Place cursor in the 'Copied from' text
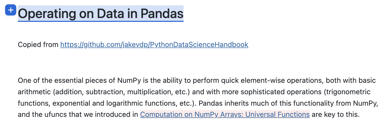 38,45
